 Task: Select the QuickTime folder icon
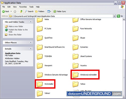(40, 38)
